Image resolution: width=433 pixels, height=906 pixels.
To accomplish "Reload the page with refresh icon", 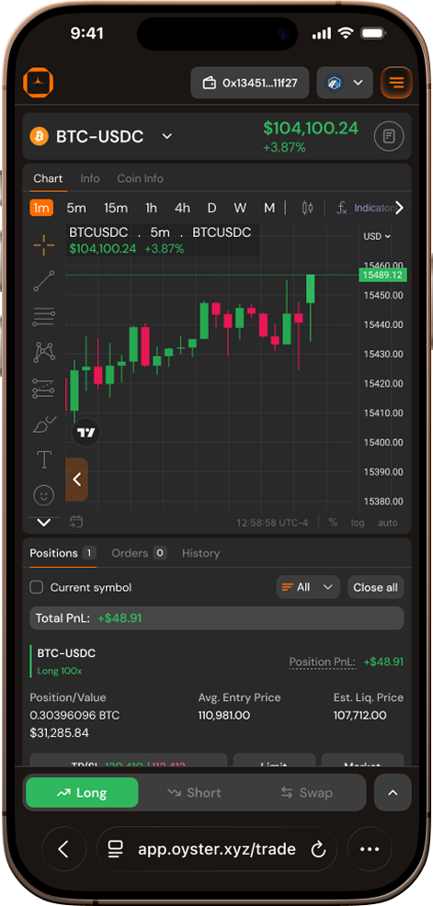I will pos(318,849).
